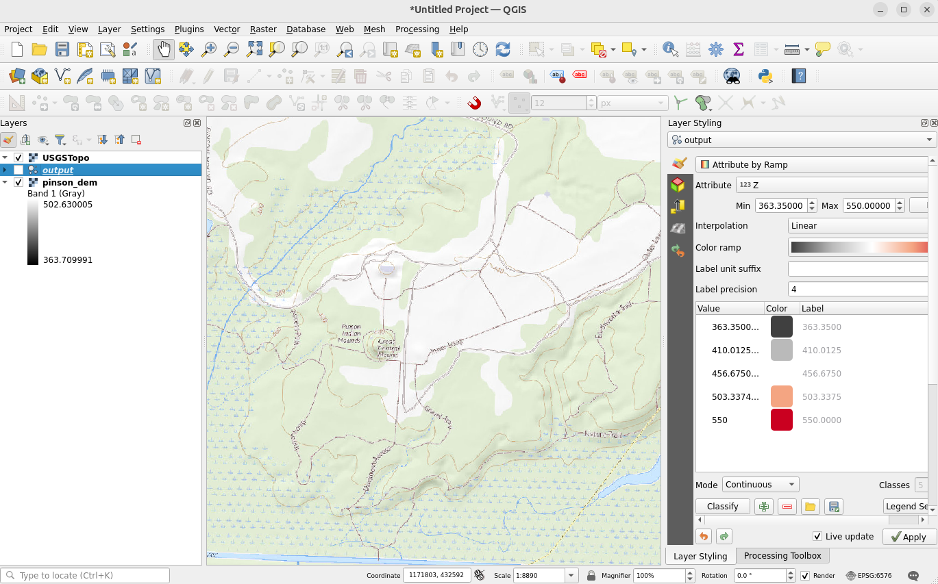Select the Pan Map hand tool

(x=164, y=49)
